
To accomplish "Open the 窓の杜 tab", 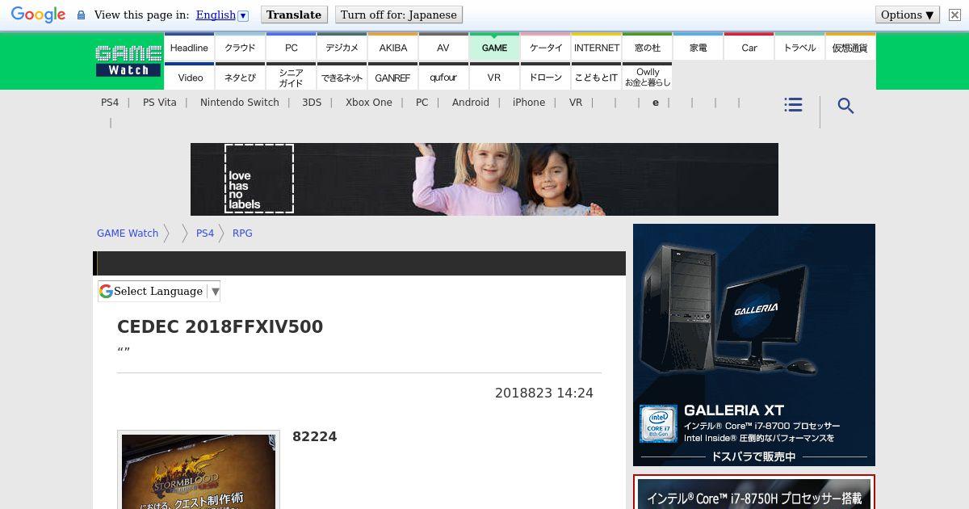I will [x=647, y=47].
